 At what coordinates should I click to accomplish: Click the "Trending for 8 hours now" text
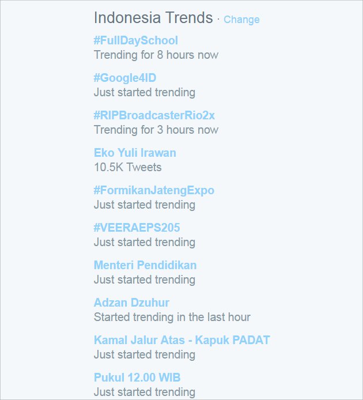(156, 55)
